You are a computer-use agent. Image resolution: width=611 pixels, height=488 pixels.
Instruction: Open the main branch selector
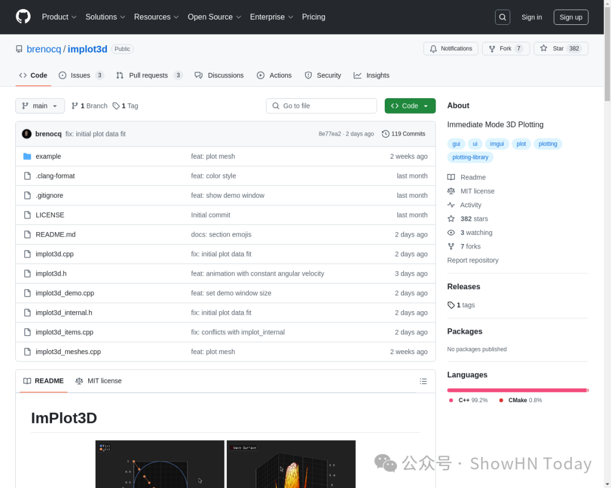click(x=40, y=106)
